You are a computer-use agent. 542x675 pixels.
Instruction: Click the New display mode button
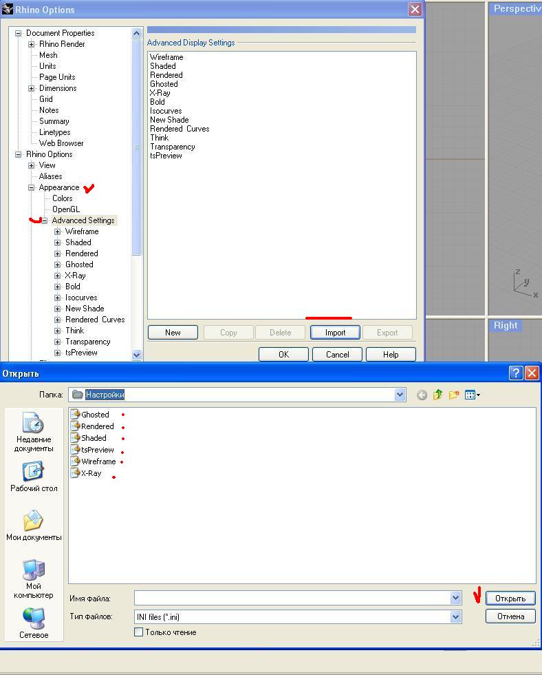(x=173, y=332)
